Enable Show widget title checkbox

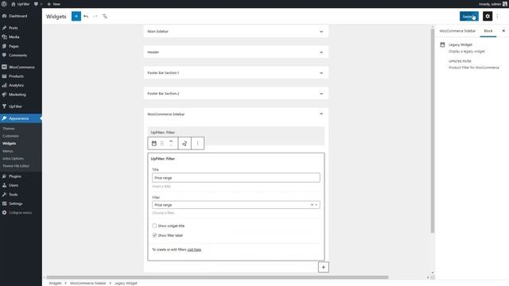click(154, 226)
